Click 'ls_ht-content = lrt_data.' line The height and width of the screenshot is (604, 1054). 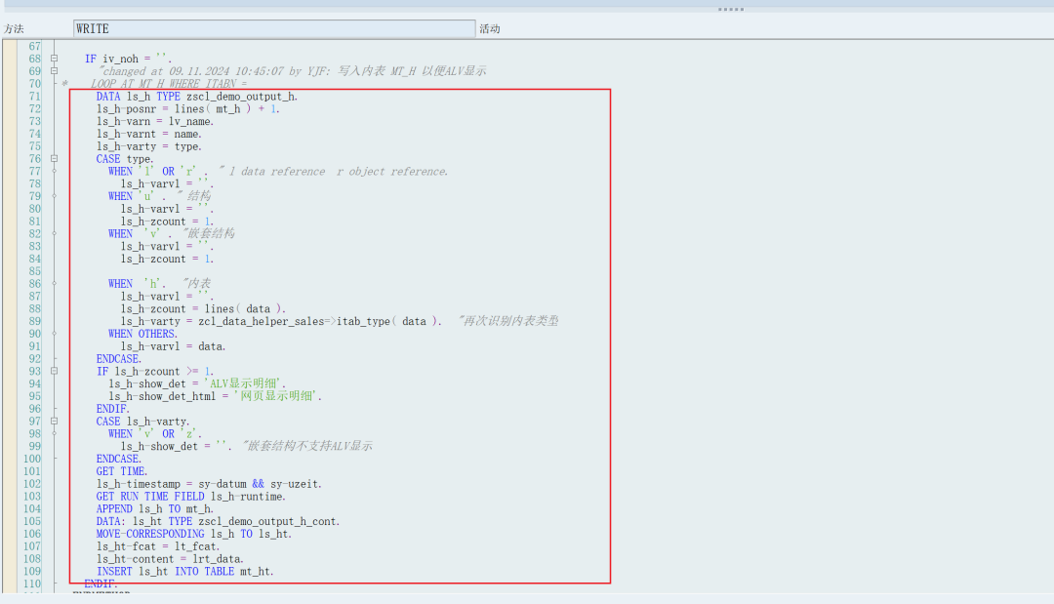pyautogui.click(x=170, y=559)
